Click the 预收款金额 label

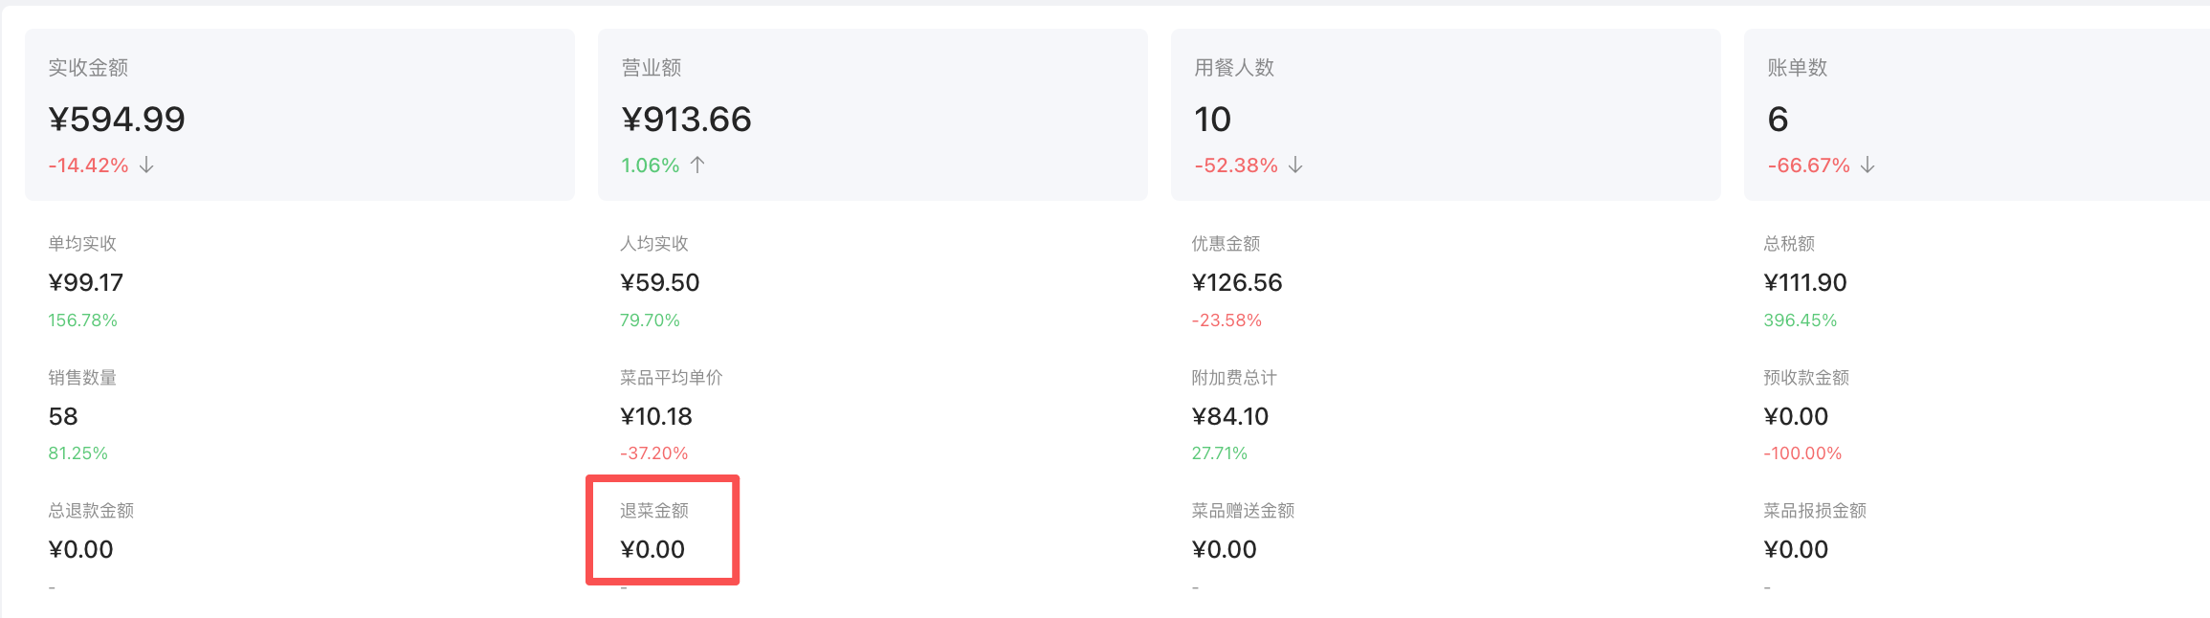[1806, 378]
